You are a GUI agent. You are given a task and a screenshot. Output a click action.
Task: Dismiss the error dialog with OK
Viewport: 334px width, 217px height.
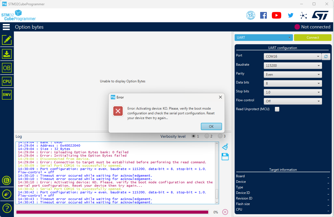[211, 126]
